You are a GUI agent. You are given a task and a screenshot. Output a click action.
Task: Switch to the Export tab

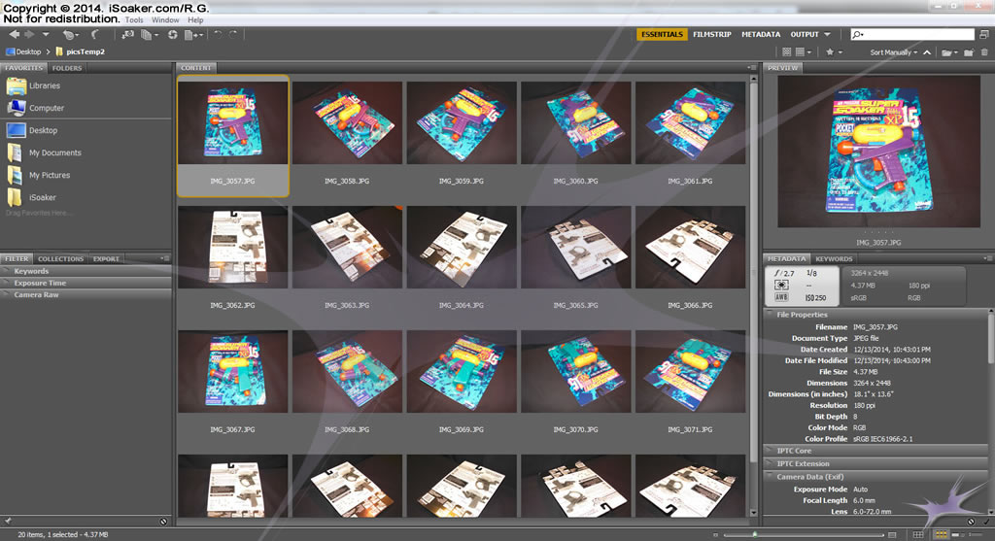106,258
